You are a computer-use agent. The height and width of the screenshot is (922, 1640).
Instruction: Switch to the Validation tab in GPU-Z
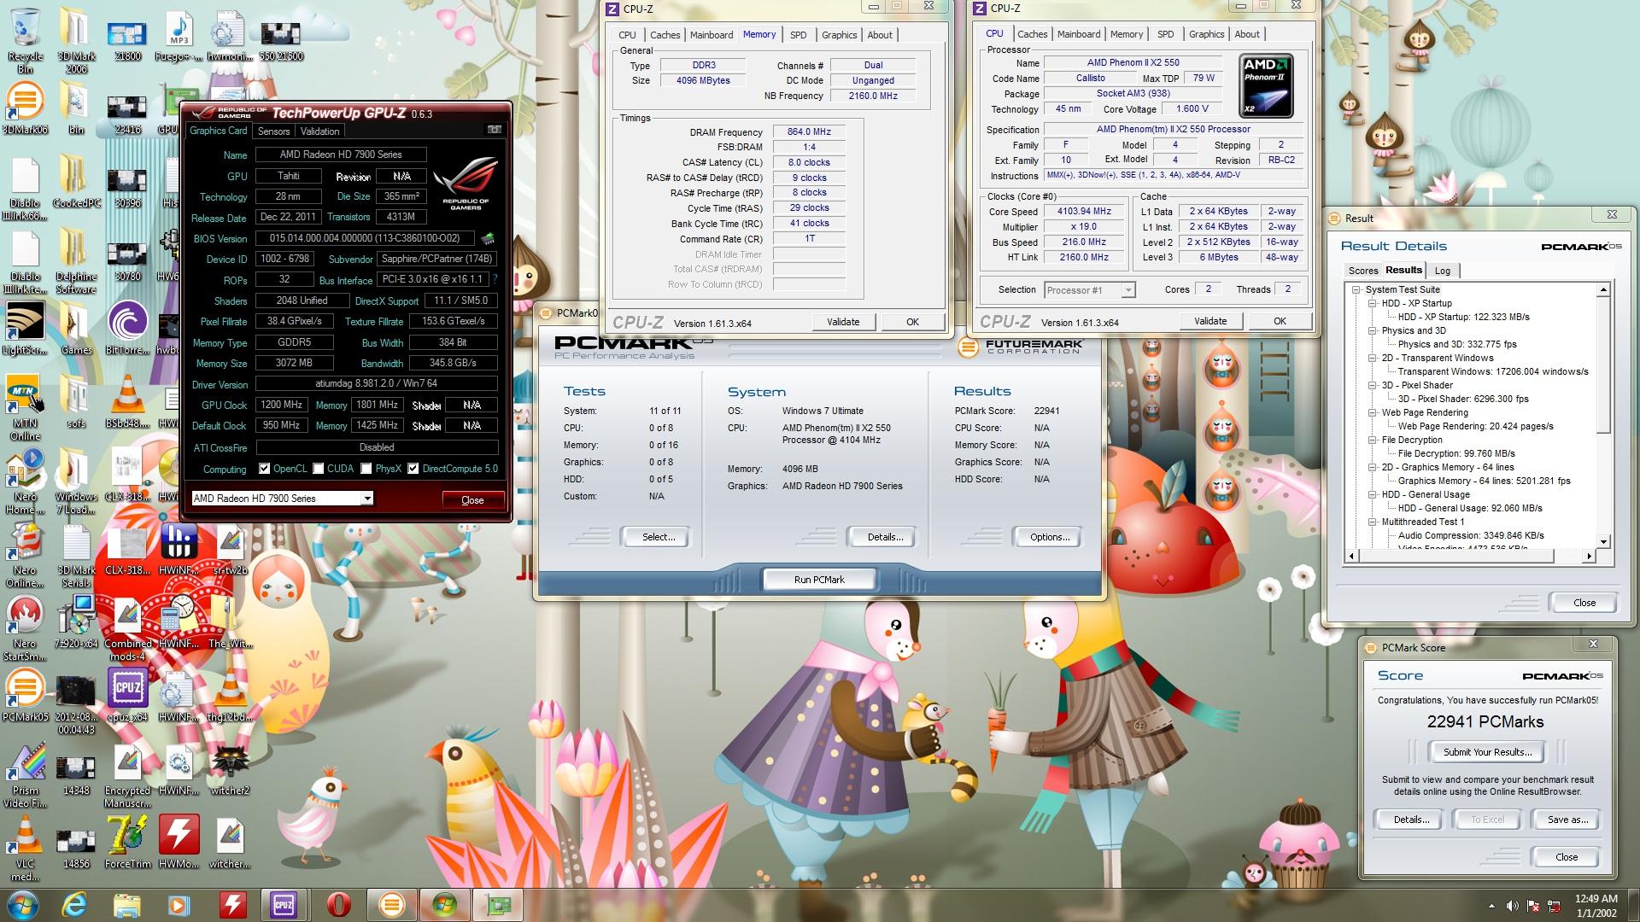click(x=320, y=131)
